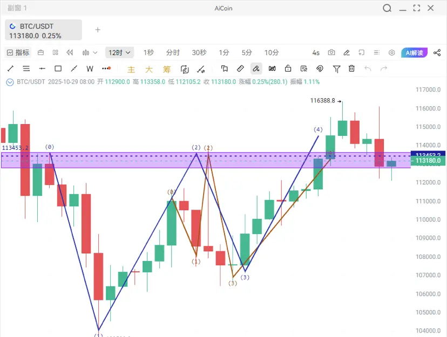The image size is (447, 337).
Task: Toggle the 主 indicator button
Action: [x=131, y=70]
